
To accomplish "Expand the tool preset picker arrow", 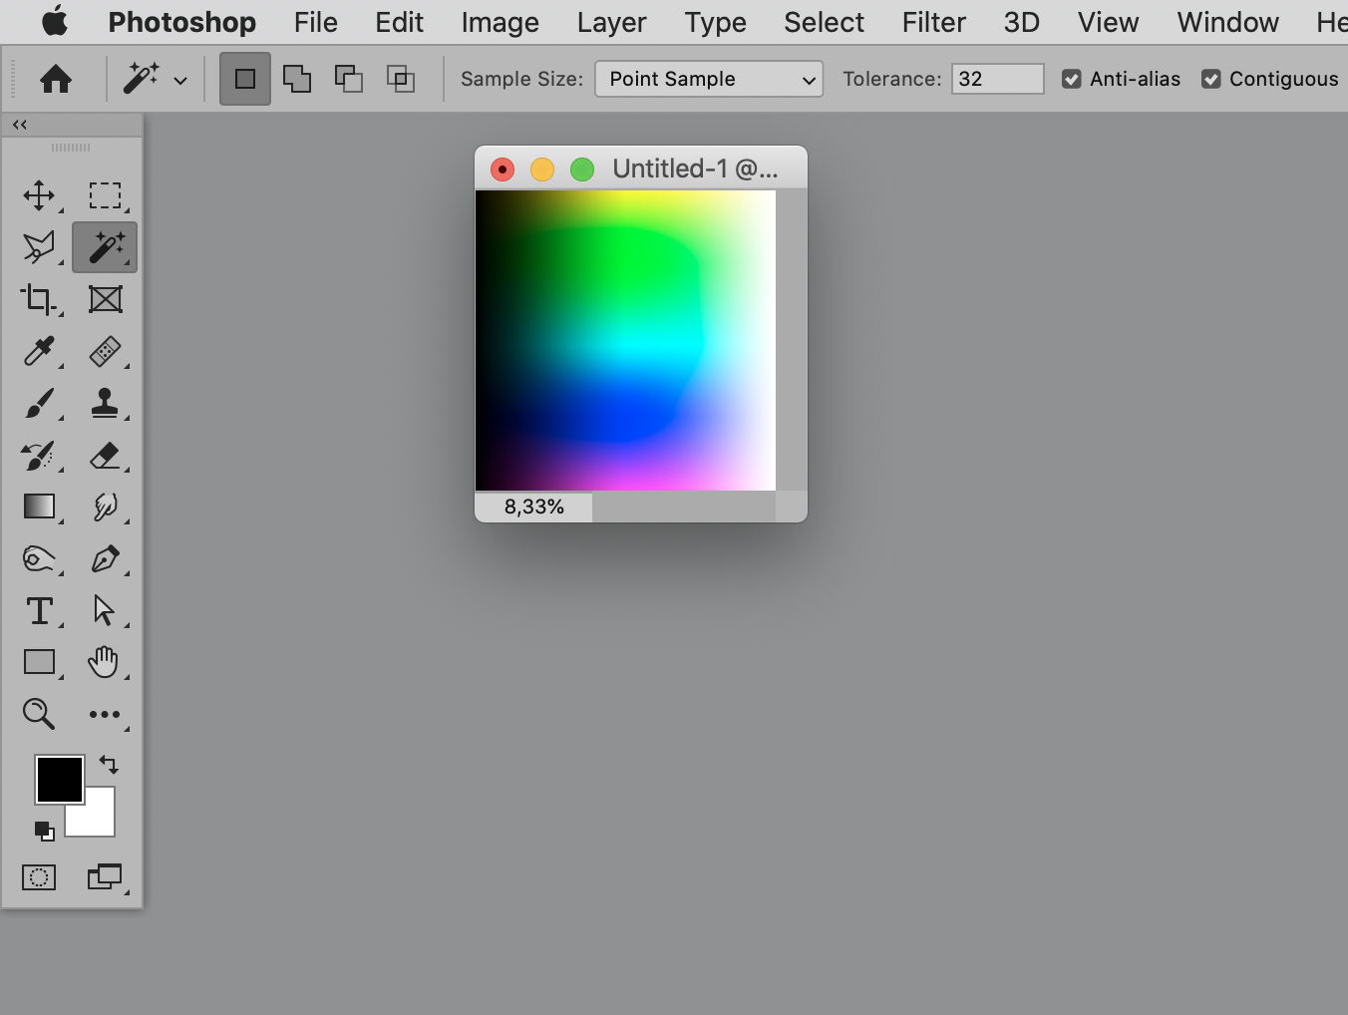I will [180, 80].
